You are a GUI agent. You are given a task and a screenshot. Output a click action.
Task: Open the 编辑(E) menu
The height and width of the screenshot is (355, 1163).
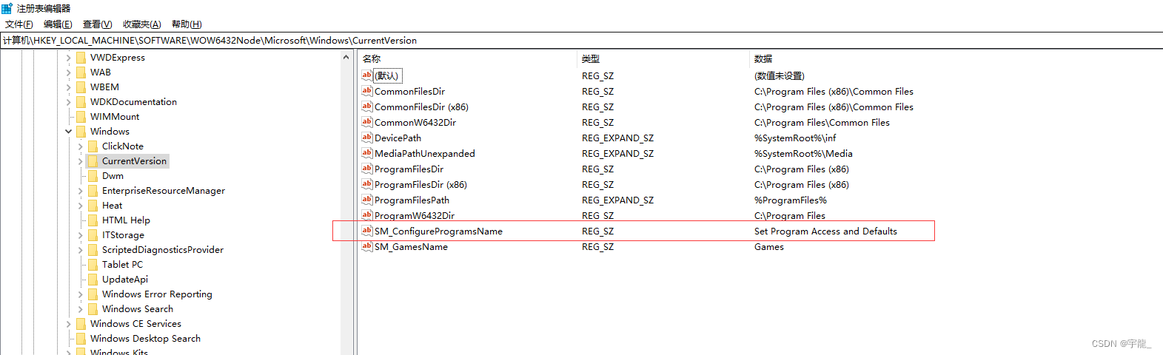click(x=58, y=24)
